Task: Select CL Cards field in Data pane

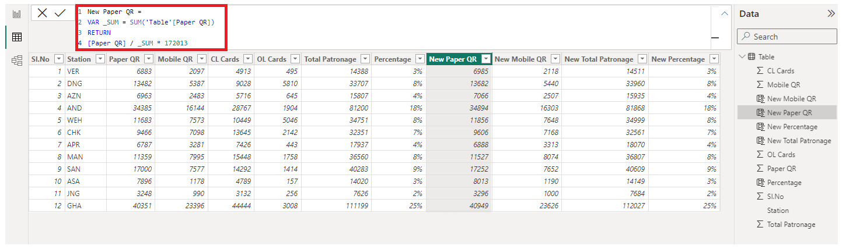Action: point(787,71)
